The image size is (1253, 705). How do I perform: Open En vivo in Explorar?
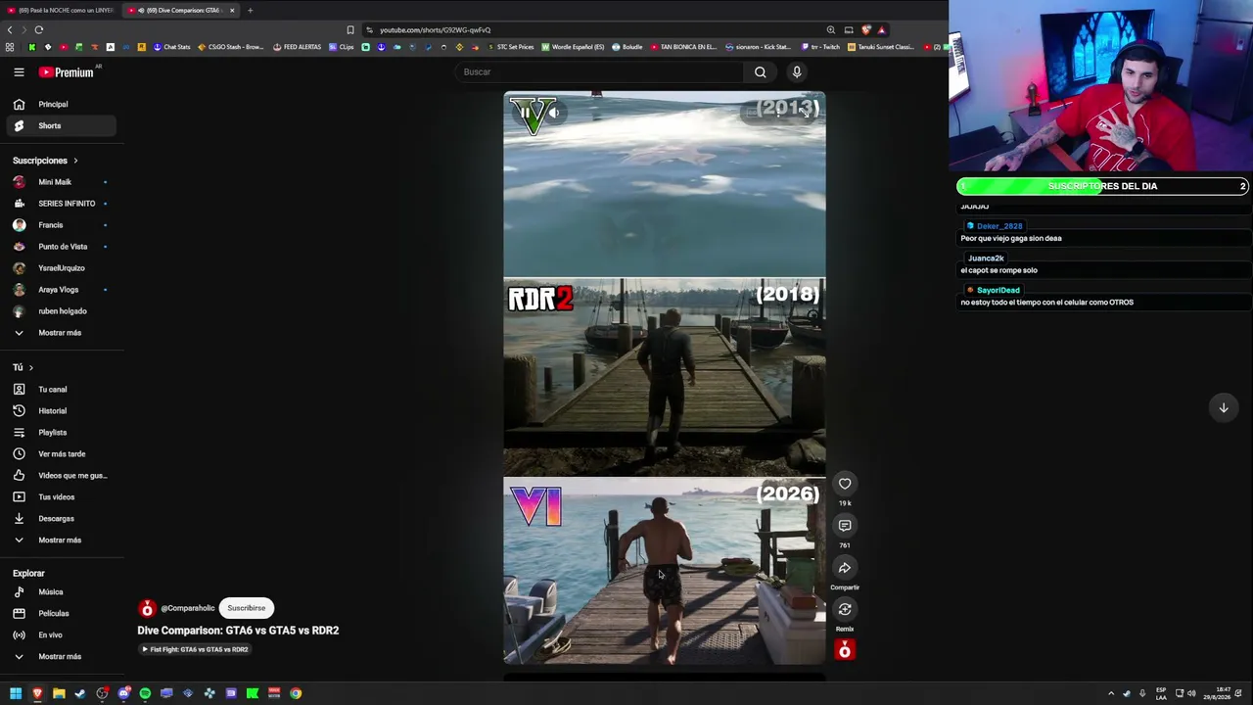click(63, 635)
